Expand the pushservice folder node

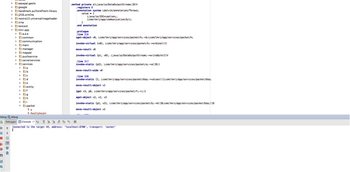tap(16, 56)
